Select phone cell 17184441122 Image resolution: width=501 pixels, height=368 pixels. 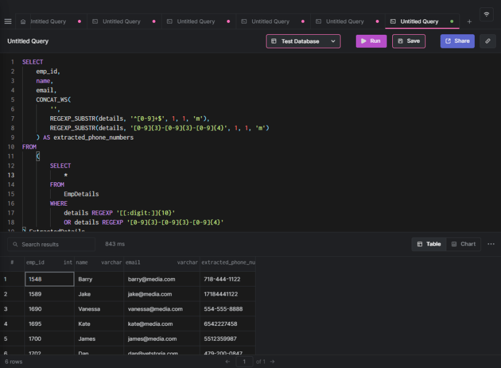[x=228, y=294]
